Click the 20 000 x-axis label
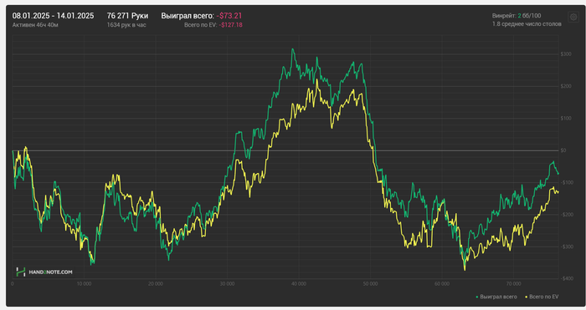586x310 pixels. [x=156, y=284]
